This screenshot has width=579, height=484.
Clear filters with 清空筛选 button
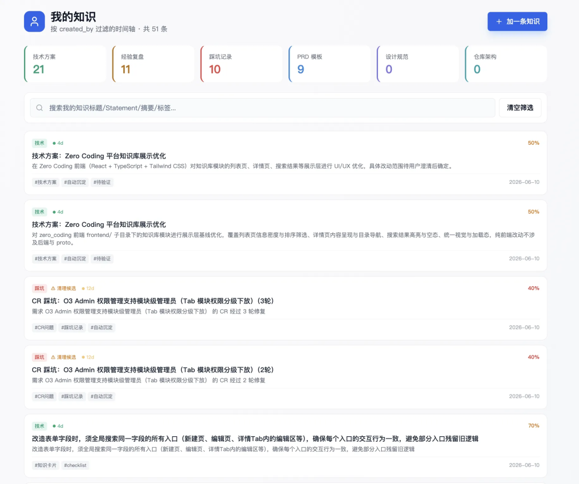point(520,108)
